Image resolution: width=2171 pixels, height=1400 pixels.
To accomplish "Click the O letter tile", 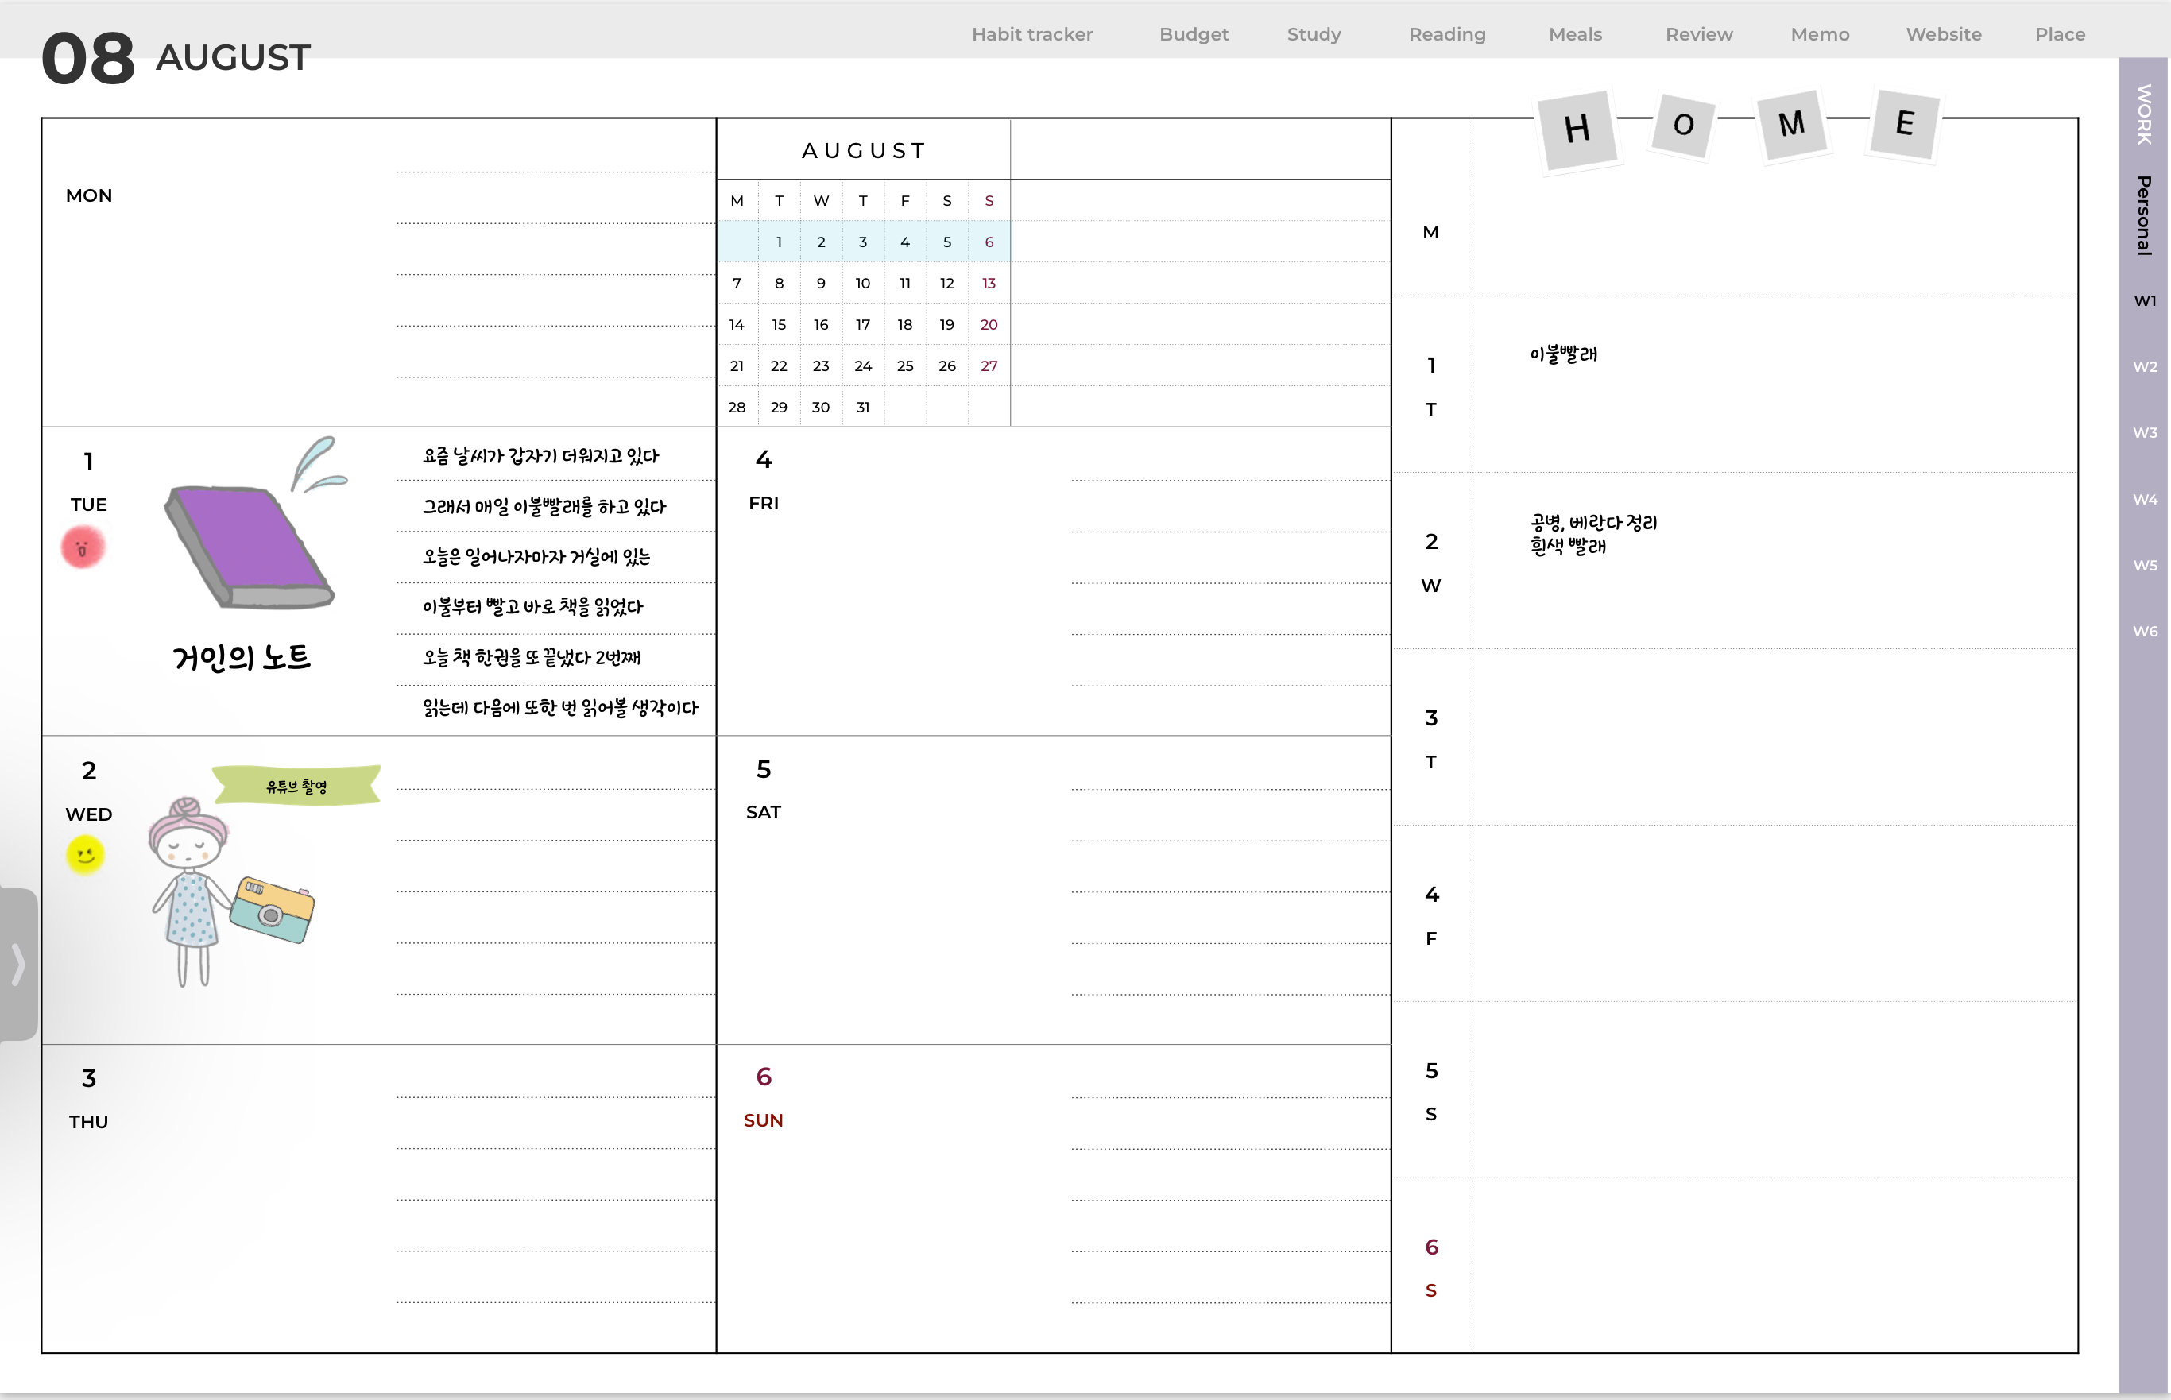I will [x=1683, y=125].
